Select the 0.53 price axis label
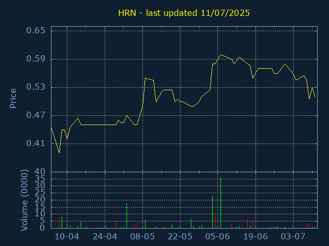The height and width of the screenshot is (246, 329). 35,87
